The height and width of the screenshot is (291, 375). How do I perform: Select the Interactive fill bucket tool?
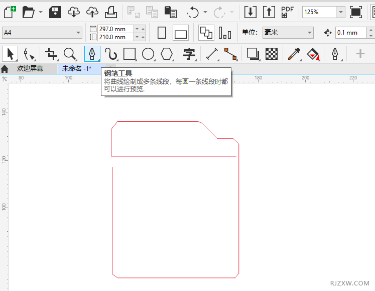tap(313, 54)
